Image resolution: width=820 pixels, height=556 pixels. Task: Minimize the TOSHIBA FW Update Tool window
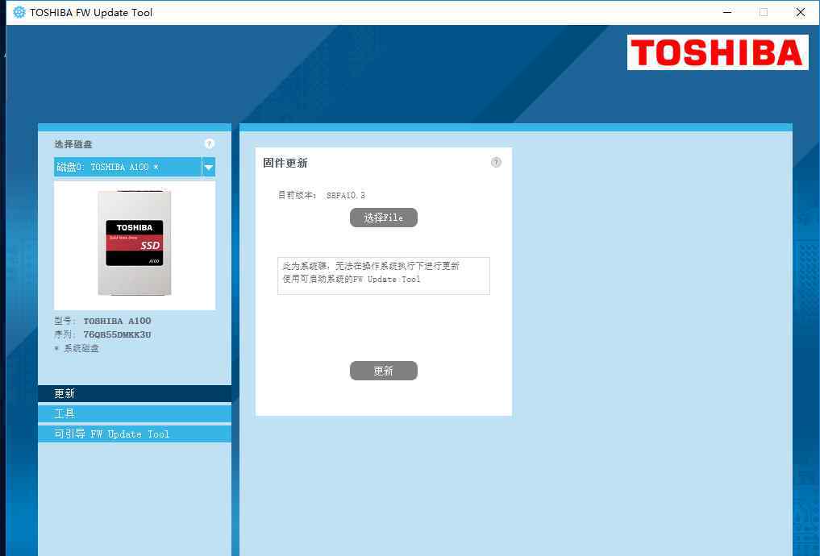click(727, 12)
